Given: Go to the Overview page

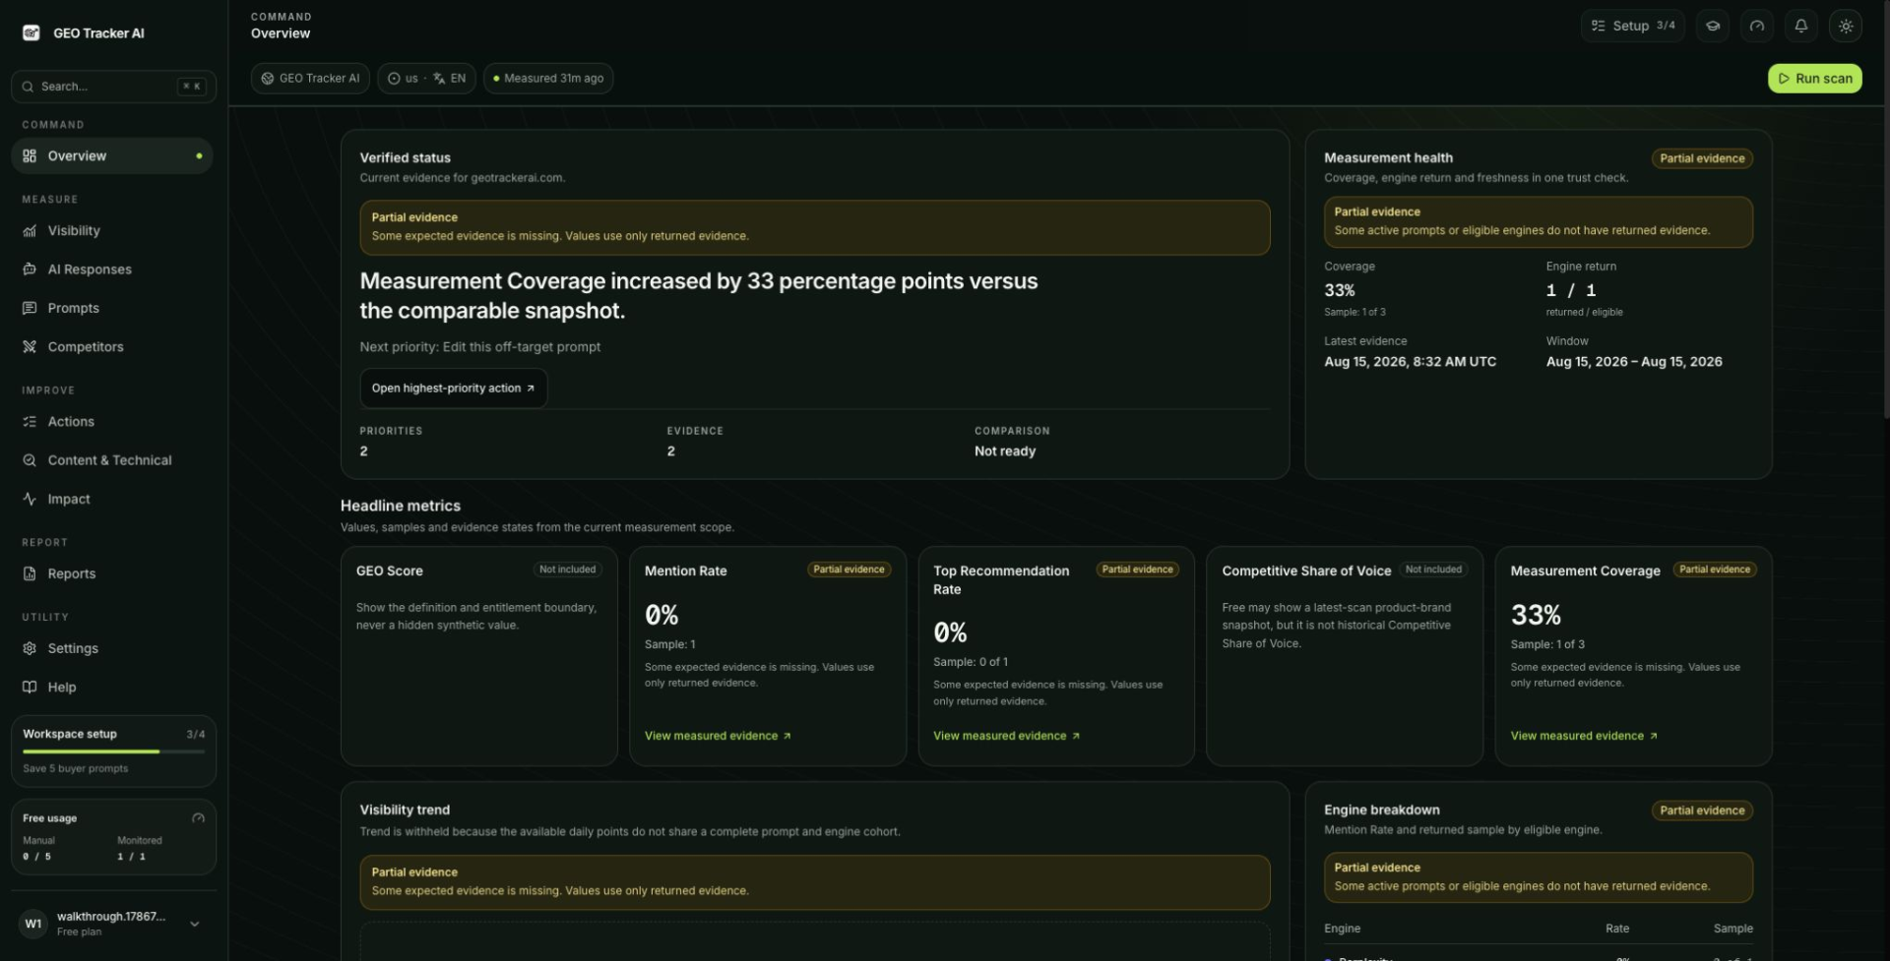Looking at the screenshot, I should (x=112, y=155).
